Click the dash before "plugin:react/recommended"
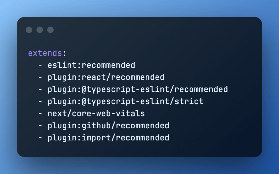This screenshot has height=174, width=279. click(x=40, y=77)
